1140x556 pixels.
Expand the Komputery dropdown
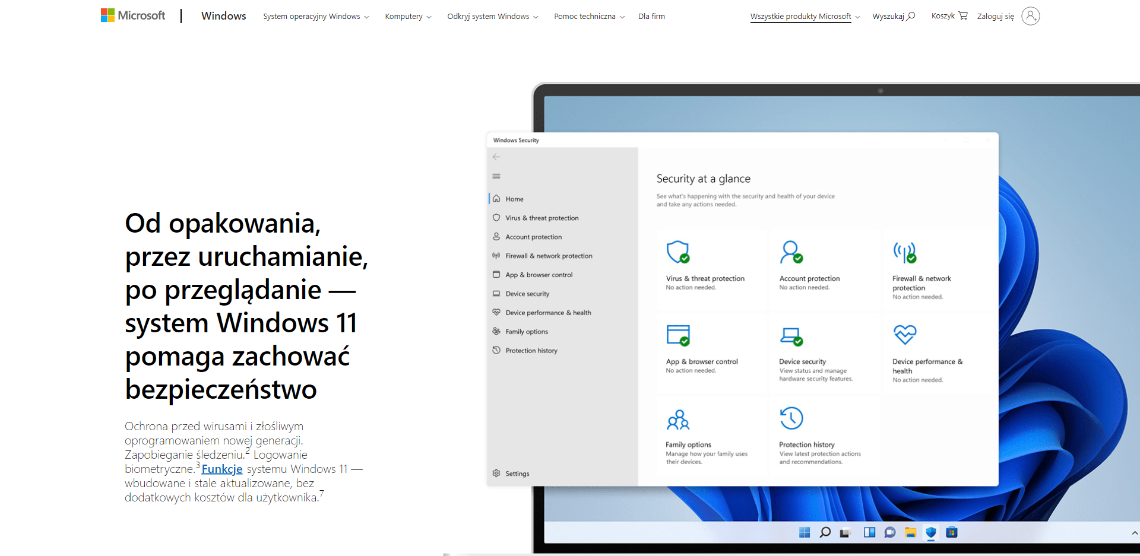(x=407, y=17)
